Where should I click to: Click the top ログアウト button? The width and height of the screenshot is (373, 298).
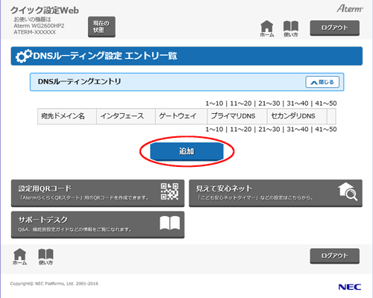(x=334, y=28)
